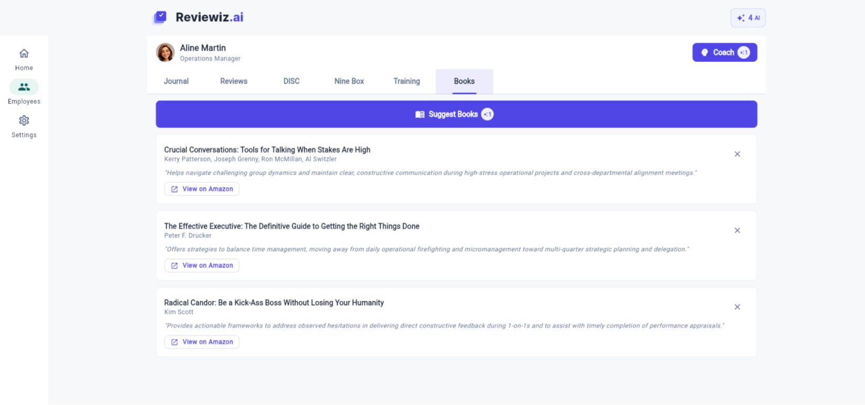Click the author name Peter F. Drucker
The image size is (865, 405).
click(188, 236)
